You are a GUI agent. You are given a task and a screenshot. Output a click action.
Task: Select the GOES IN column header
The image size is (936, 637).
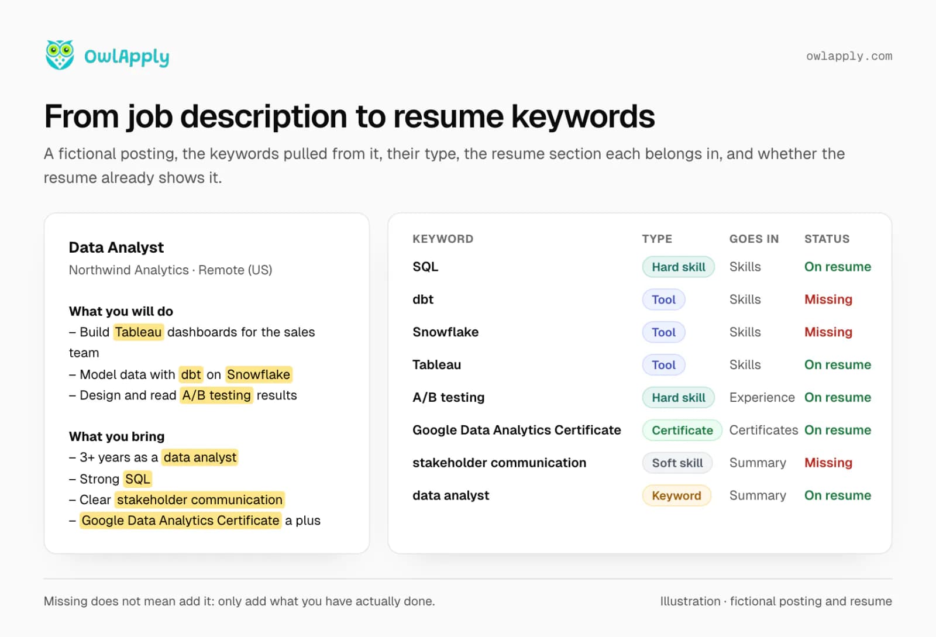(754, 239)
